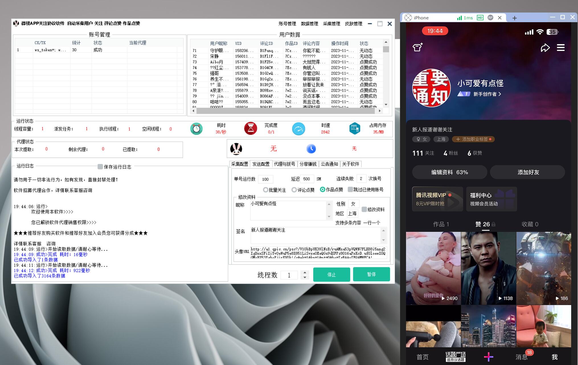Viewport: 578px width, 365px height.
Task: Tap the pink plus create button
Action: [x=488, y=357]
